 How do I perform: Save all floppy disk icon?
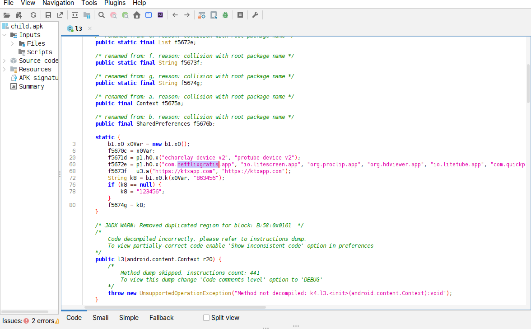click(48, 15)
